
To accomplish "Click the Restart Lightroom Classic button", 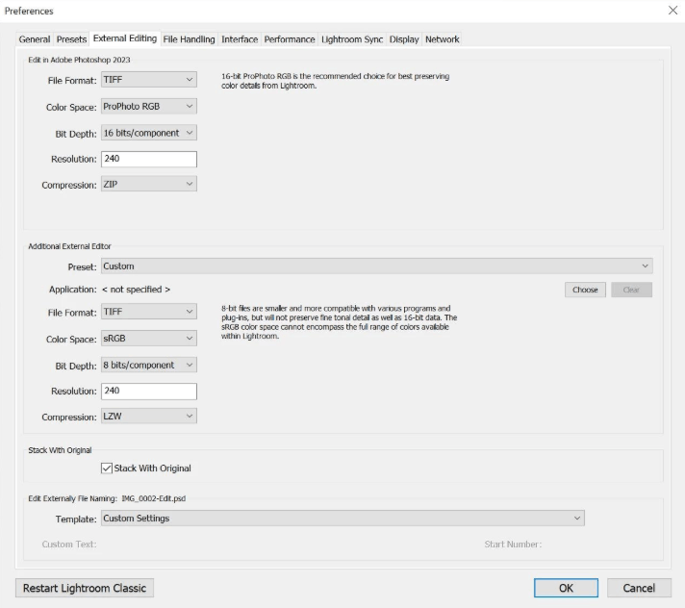I will click(85, 588).
